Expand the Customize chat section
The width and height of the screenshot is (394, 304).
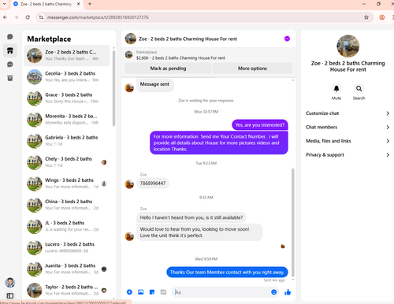tap(348, 113)
